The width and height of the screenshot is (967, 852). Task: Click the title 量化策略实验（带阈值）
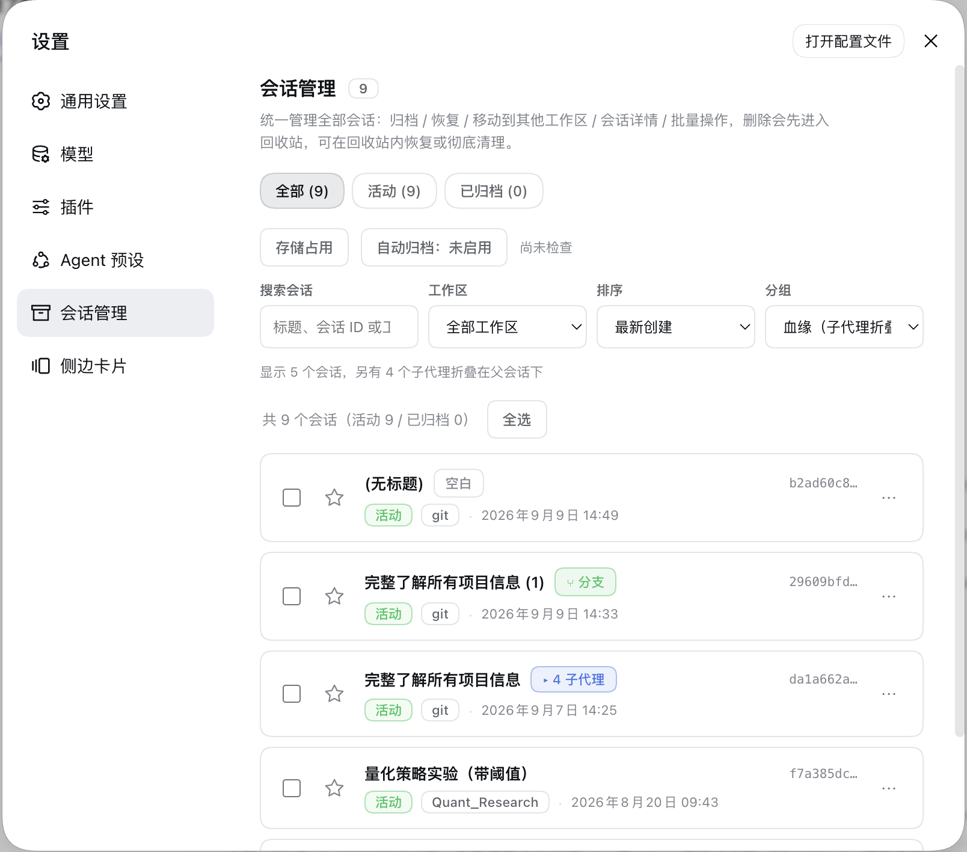[446, 774]
